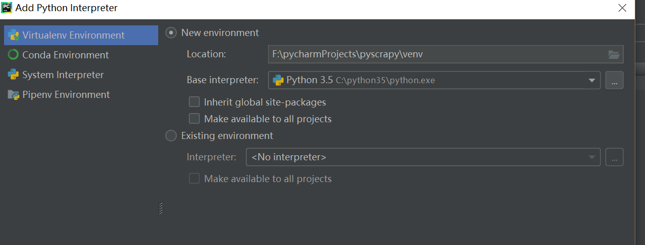This screenshot has height=245, width=645.
Task: Click the System Interpreter Python icon
Action: [13, 75]
